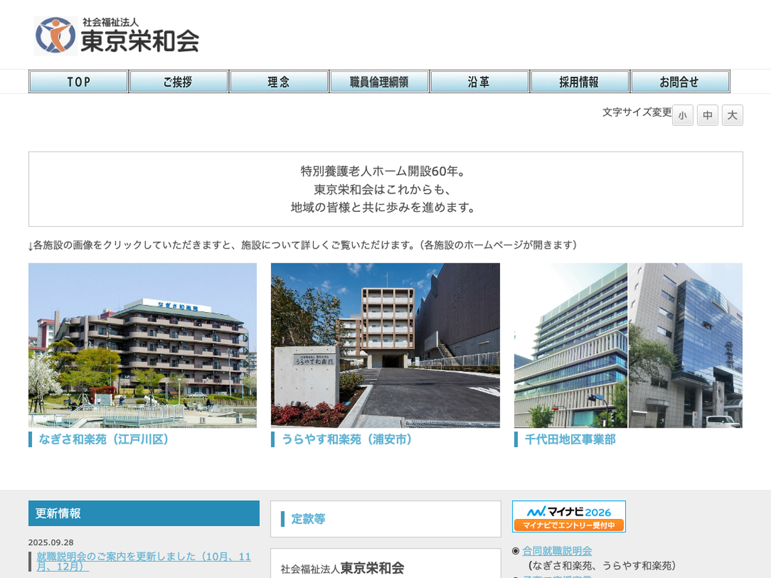
Task: Set font size to medium (中)
Action: [707, 116]
